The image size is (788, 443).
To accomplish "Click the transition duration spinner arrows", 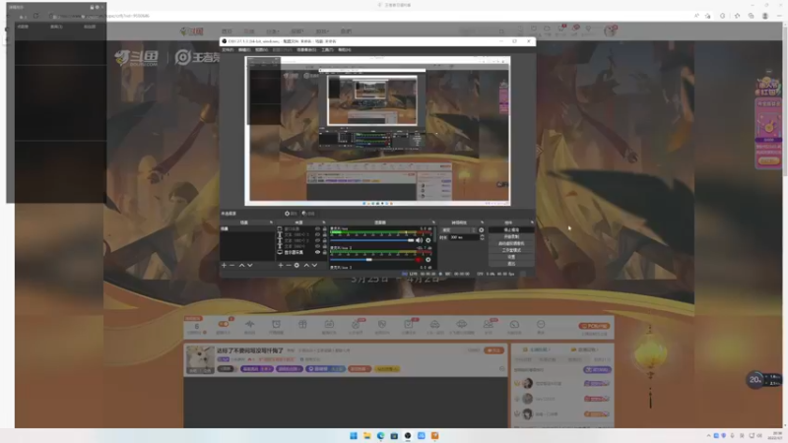I will [x=482, y=237].
